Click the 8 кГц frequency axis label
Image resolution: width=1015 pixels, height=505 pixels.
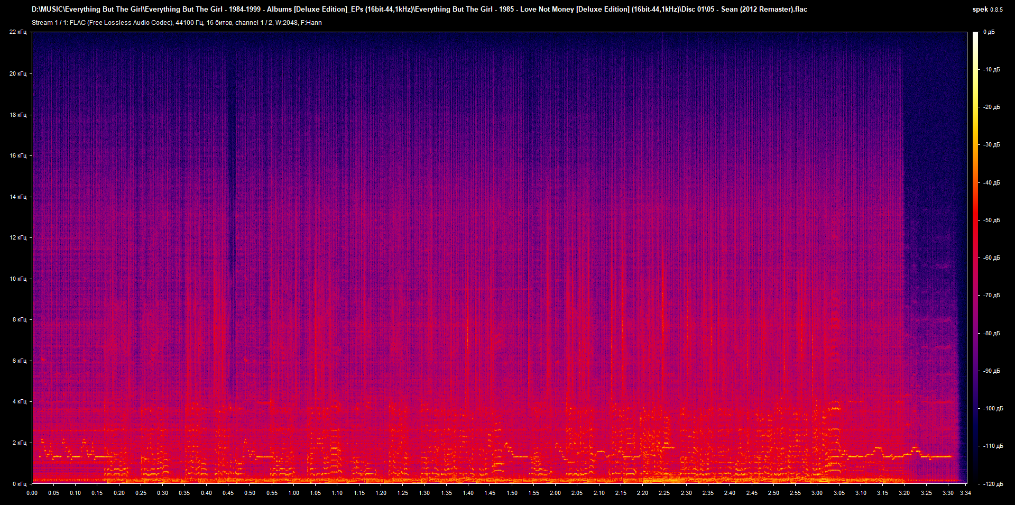pos(20,319)
